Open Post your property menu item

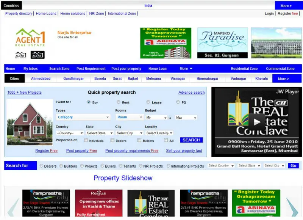pyautogui.click(x=126, y=69)
